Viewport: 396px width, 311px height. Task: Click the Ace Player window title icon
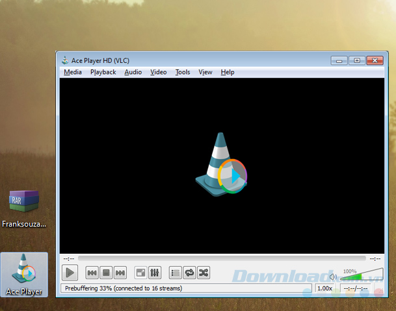tap(65, 60)
